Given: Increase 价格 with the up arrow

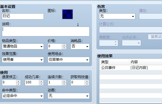Looking at the screenshot, I should coord(64,45).
